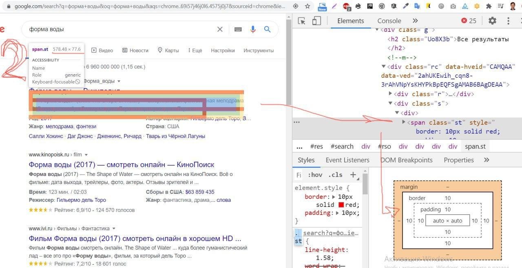Show more Styles sidebar tabs via chevron

(x=487, y=160)
